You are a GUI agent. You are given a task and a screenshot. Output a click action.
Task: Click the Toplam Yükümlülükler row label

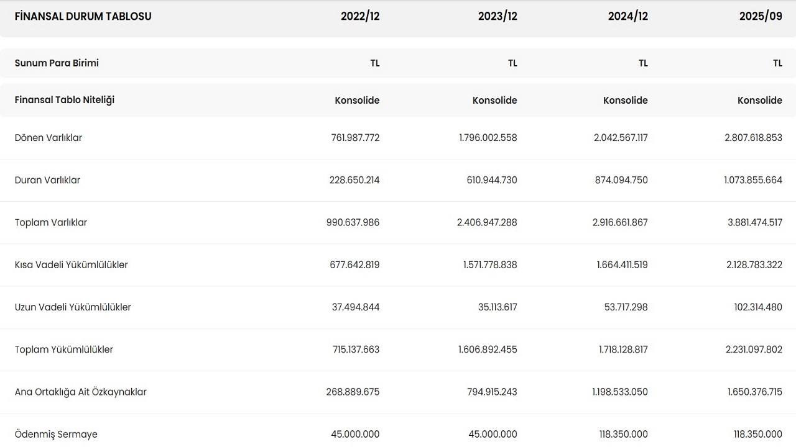click(64, 350)
